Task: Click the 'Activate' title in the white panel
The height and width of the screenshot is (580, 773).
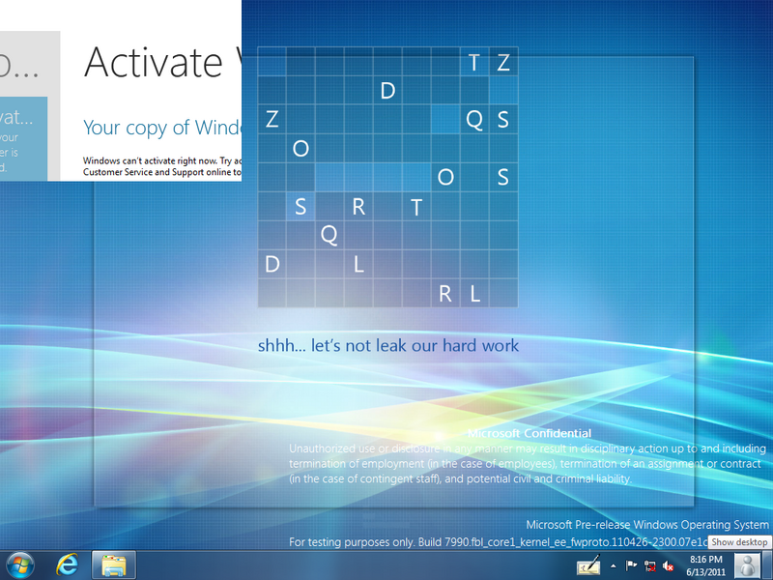Action: [154, 63]
